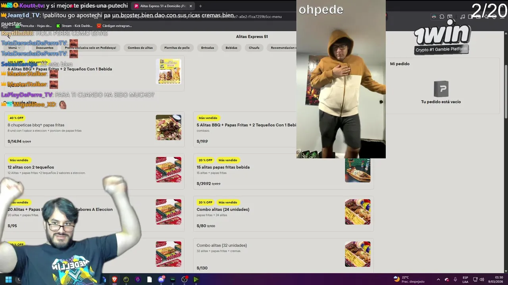
Task: Click the ESP LAA language indicator
Action: tap(466, 279)
